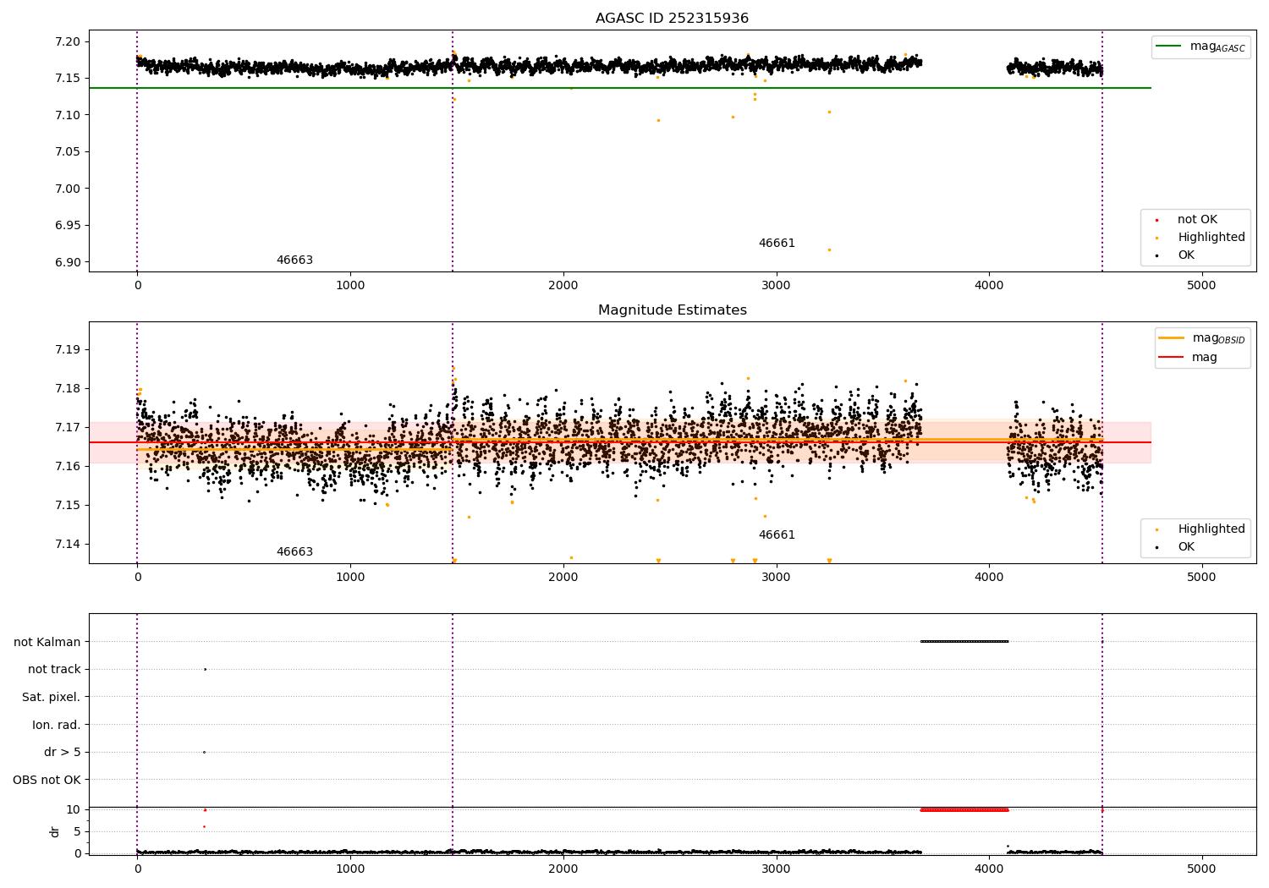Click x-tick 2000 under the bottom plot
This screenshot has height=888, width=1269.
563,868
